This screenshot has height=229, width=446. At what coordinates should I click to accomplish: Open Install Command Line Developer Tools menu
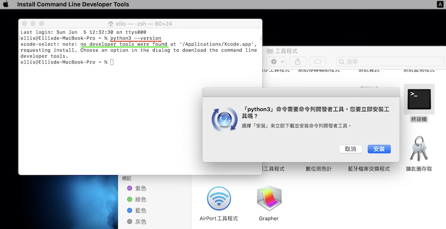pyautogui.click(x=73, y=4)
